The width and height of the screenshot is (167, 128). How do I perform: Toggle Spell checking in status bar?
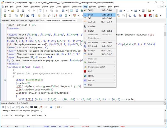[x=72, y=127]
